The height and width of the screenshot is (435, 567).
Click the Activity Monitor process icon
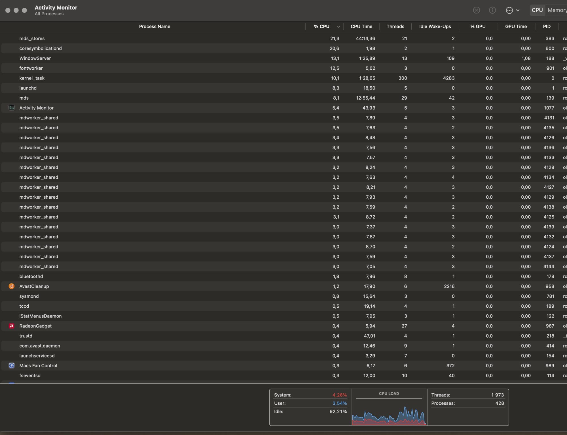pyautogui.click(x=12, y=108)
